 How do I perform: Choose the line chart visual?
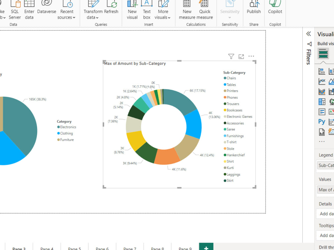[322, 81]
